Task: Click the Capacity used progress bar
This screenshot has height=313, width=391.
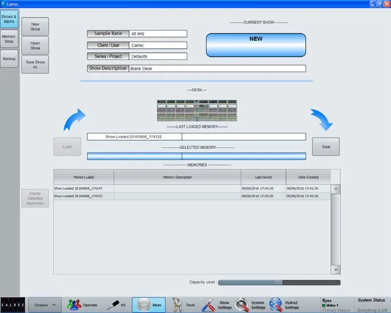Action: coord(279,282)
